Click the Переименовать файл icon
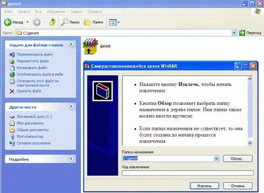The height and width of the screenshot is (193, 264). [x=12, y=54]
